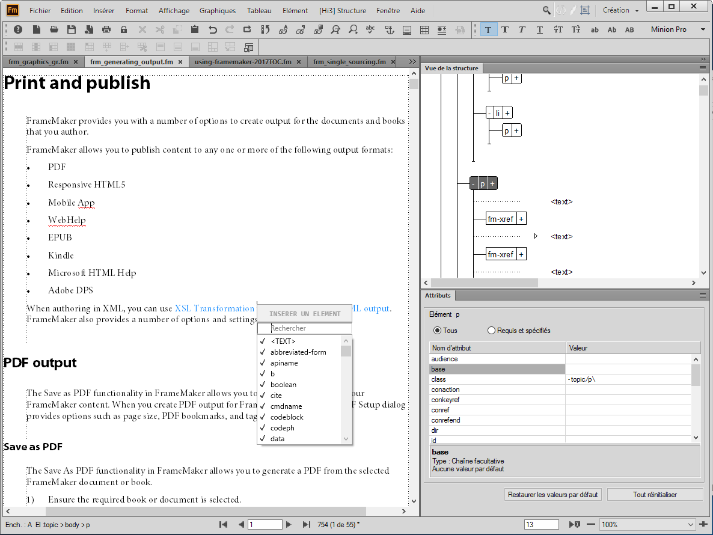This screenshot has width=713, height=535.
Task: Open the Minion Pro font dropdown
Action: [702, 28]
